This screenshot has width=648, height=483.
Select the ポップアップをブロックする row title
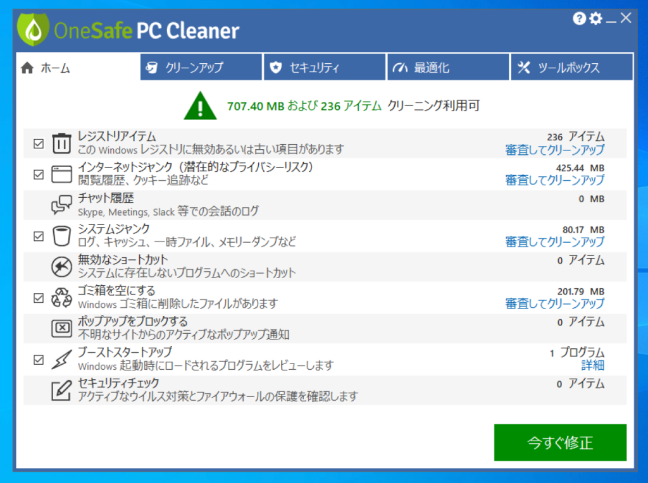coord(133,321)
